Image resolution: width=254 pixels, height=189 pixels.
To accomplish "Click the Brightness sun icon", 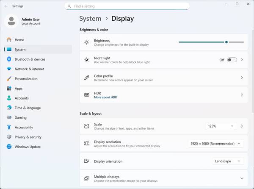I will [87, 42].
